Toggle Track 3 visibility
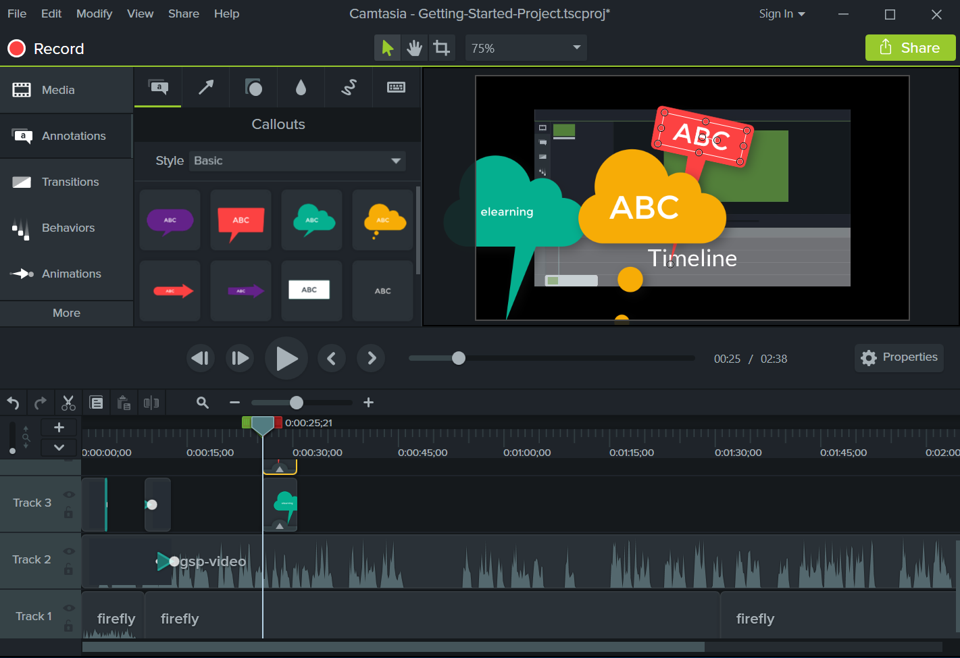The image size is (960, 658). pyautogui.click(x=69, y=495)
